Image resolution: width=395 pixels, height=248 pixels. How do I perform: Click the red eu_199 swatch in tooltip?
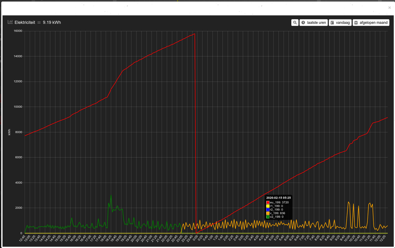[268, 202]
